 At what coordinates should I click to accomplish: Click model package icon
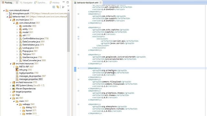point(20,32)
